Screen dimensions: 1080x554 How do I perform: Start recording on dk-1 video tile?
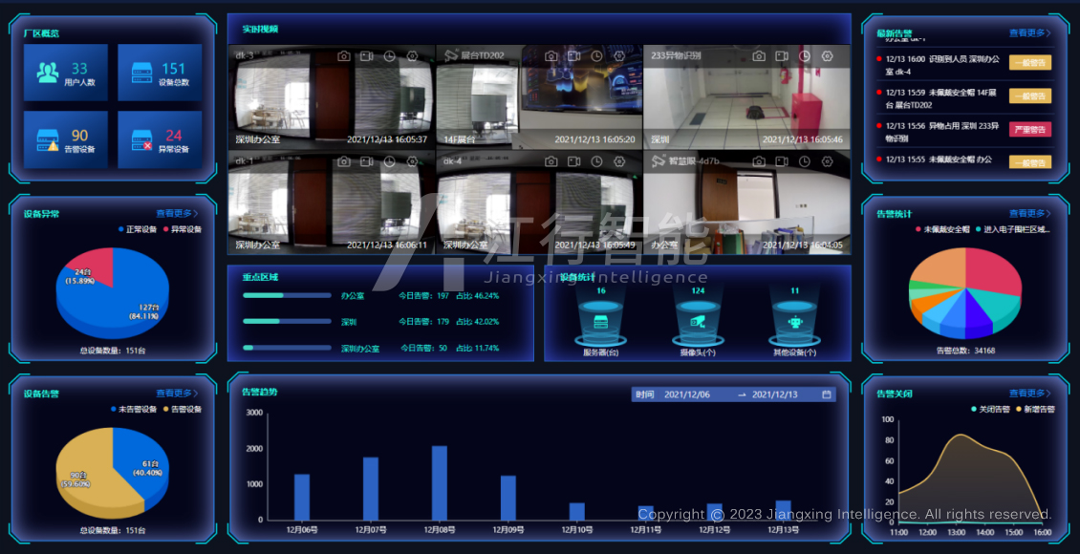[366, 161]
